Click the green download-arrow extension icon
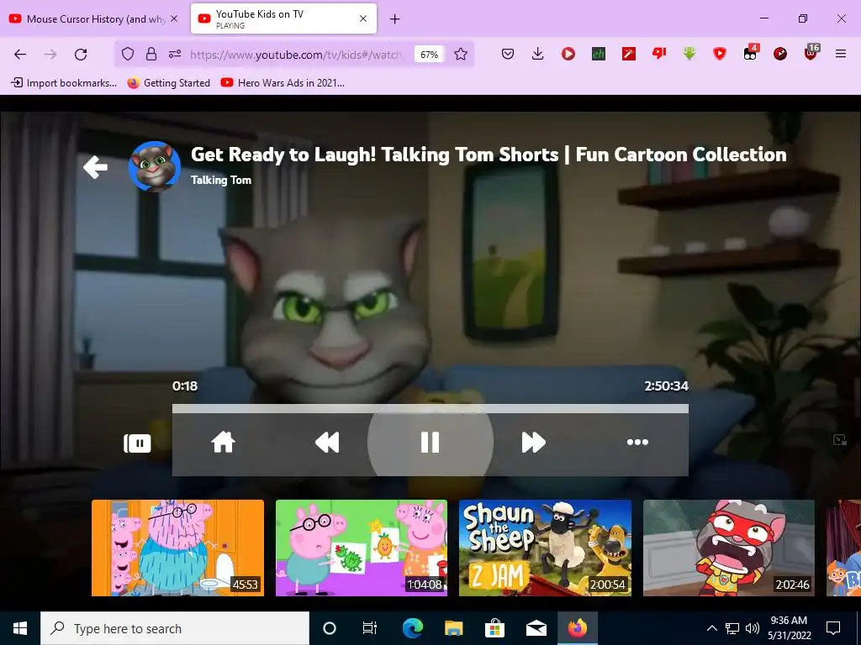This screenshot has height=645, width=861. tap(689, 54)
